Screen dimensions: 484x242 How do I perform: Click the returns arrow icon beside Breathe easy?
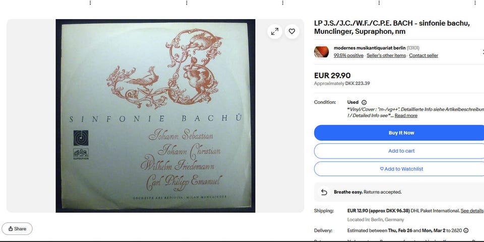click(324, 192)
